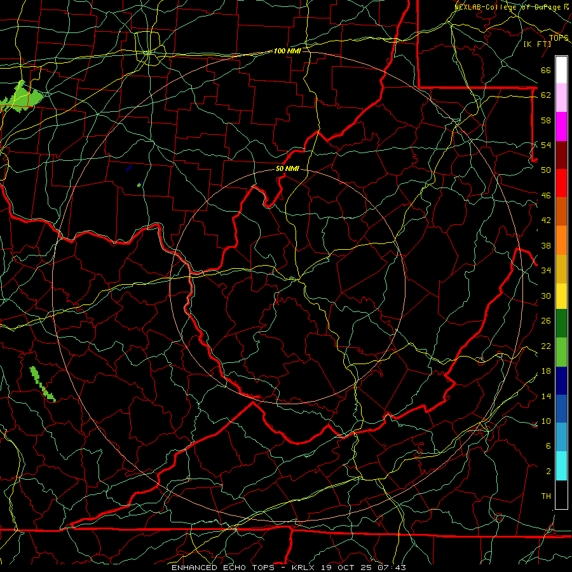Click the '66' legend value
This screenshot has height=572, width=572.
pyautogui.click(x=546, y=71)
